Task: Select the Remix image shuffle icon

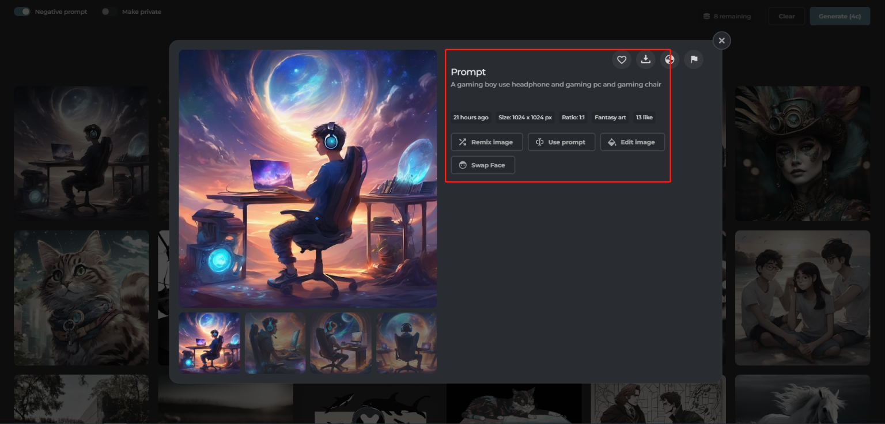Action: 462,142
